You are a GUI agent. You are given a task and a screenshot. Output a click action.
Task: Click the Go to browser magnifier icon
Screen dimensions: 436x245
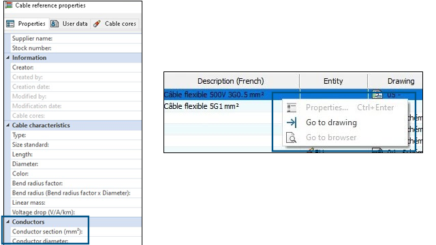292,137
